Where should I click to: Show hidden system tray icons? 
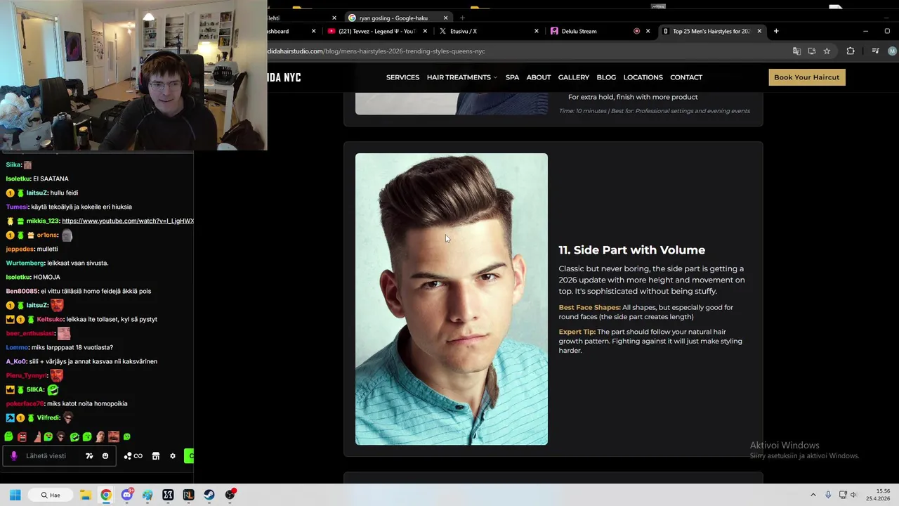tap(813, 495)
